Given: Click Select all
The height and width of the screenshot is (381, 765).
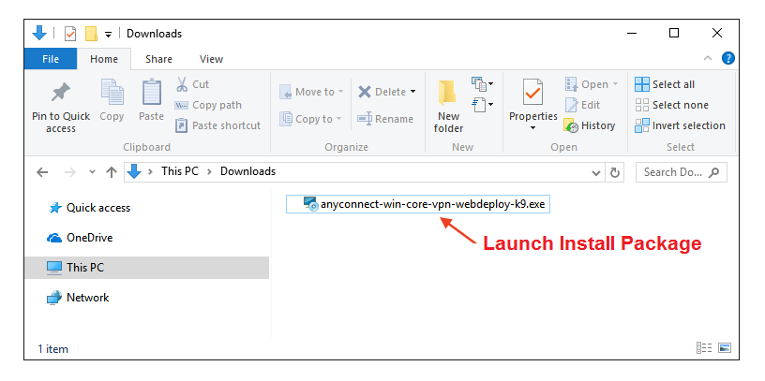Looking at the screenshot, I should pyautogui.click(x=665, y=84).
